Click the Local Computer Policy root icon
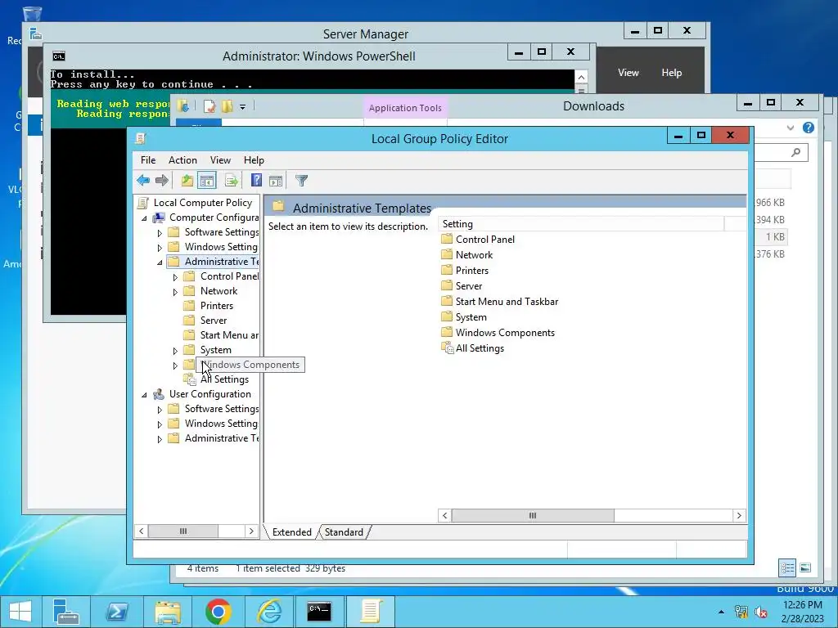 (142, 203)
